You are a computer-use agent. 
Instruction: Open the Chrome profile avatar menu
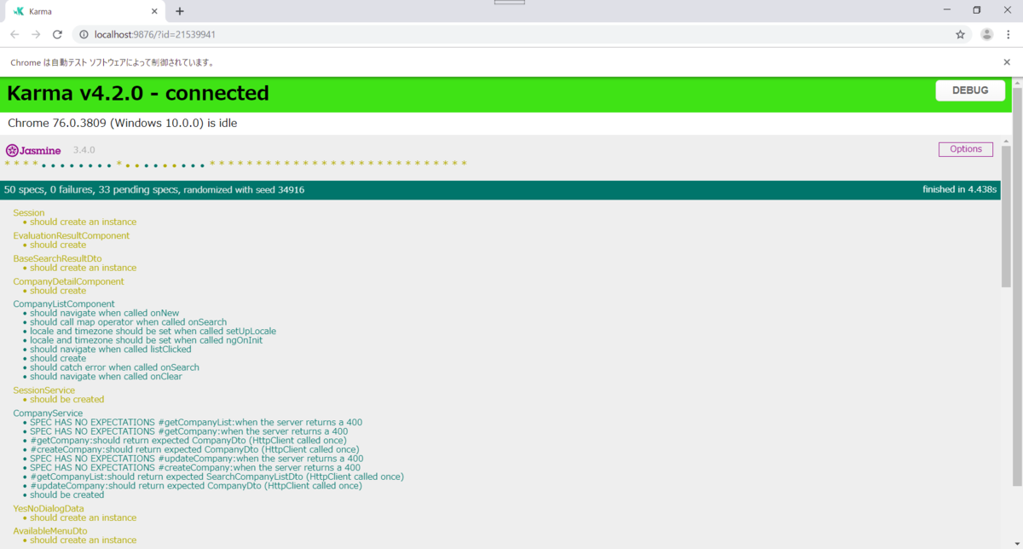point(986,34)
